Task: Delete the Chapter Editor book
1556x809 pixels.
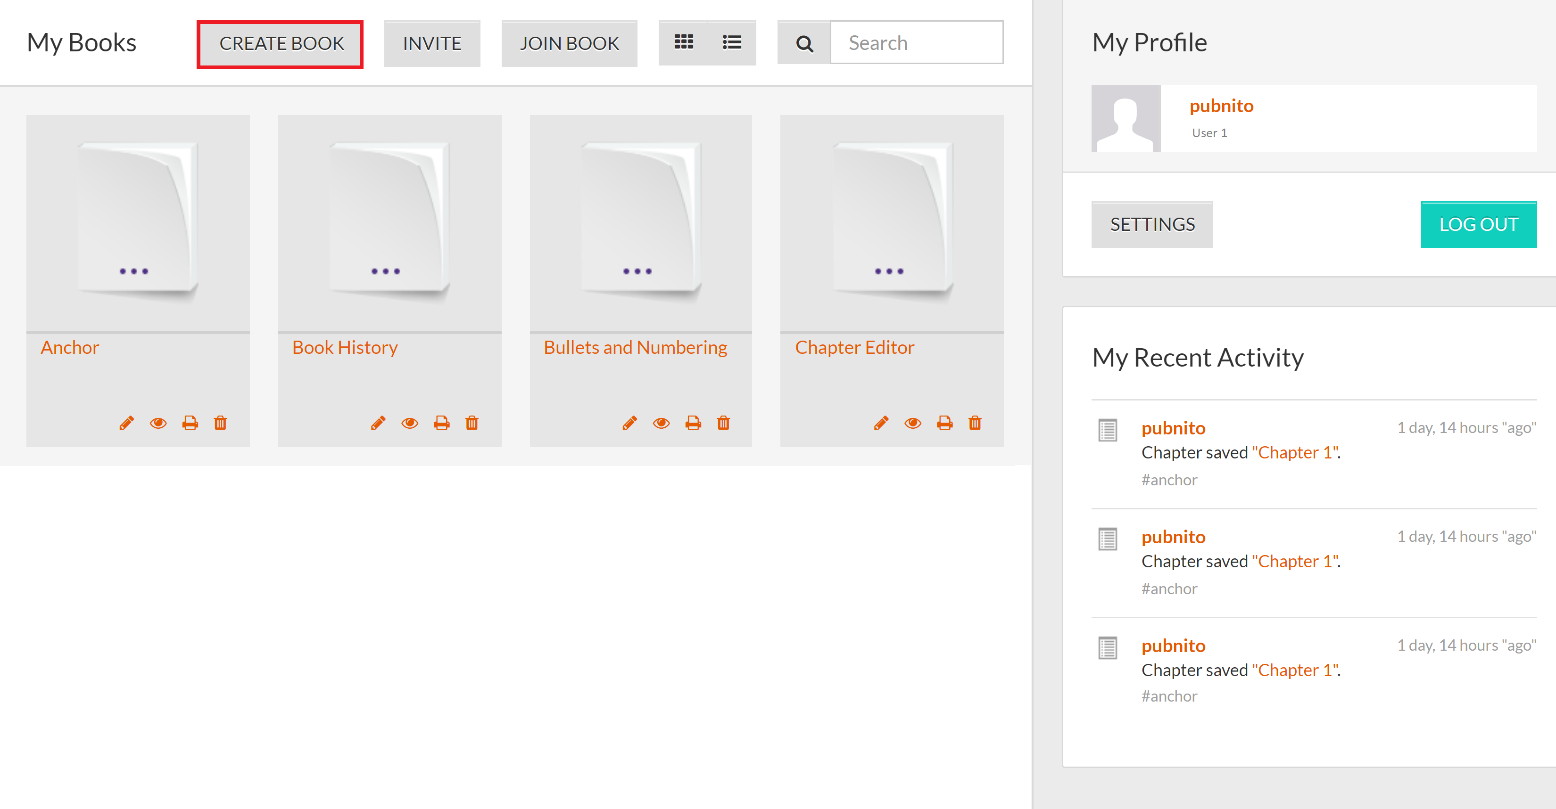Action: tap(974, 423)
